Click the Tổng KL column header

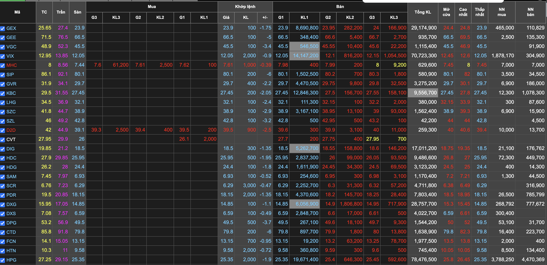tap(423, 12)
